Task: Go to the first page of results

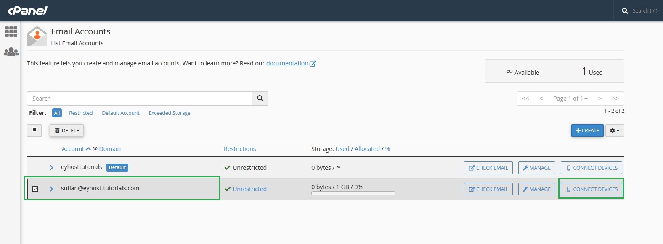Action: [525, 99]
